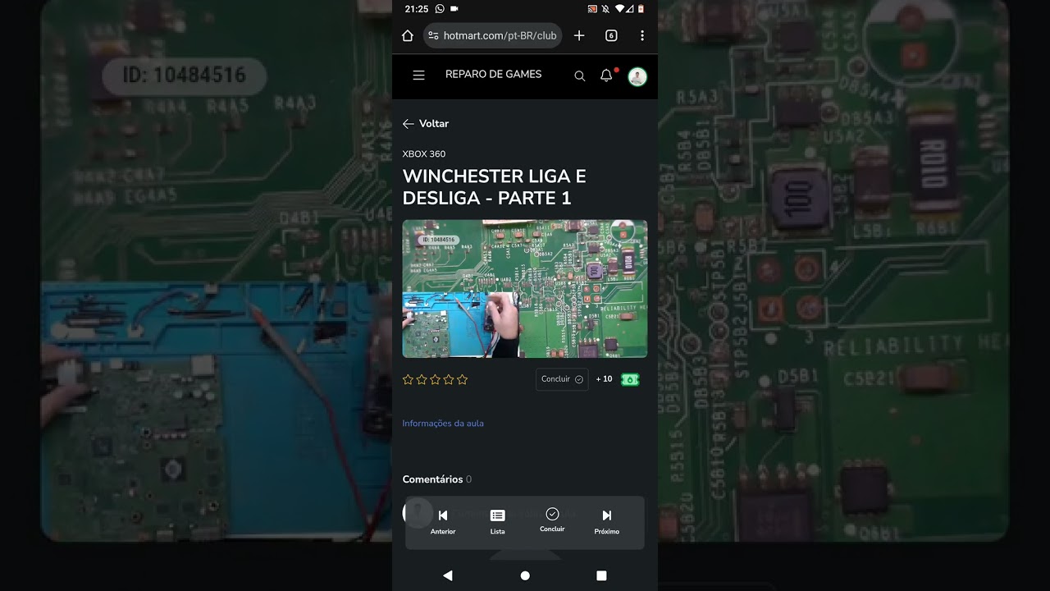Tap the cast icon in status bar
1050x591 pixels.
click(592, 9)
